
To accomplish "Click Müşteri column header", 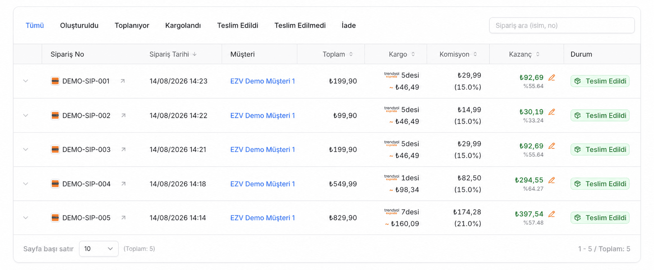I will (x=242, y=54).
